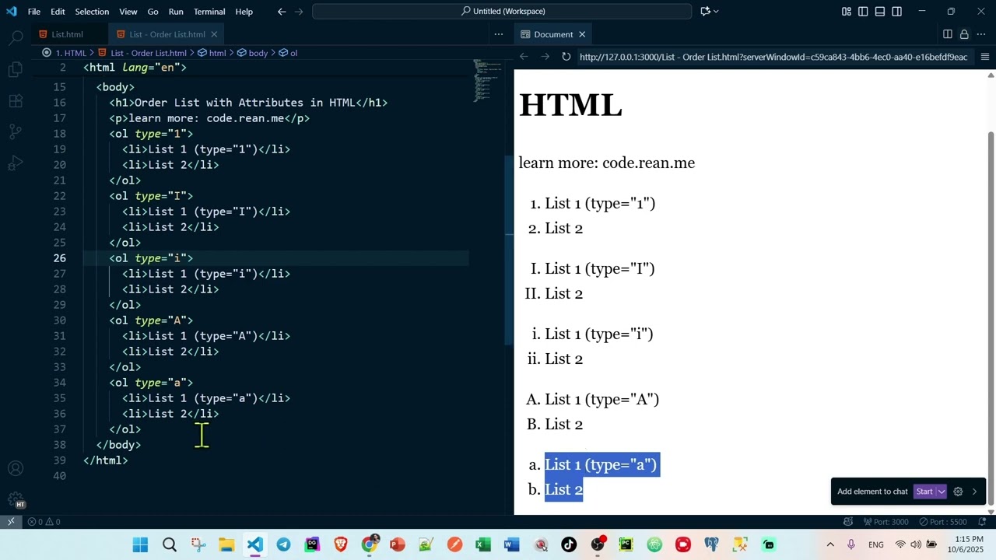Image resolution: width=996 pixels, height=560 pixels.
Task: Go forward using the title bar arrow
Action: [299, 12]
